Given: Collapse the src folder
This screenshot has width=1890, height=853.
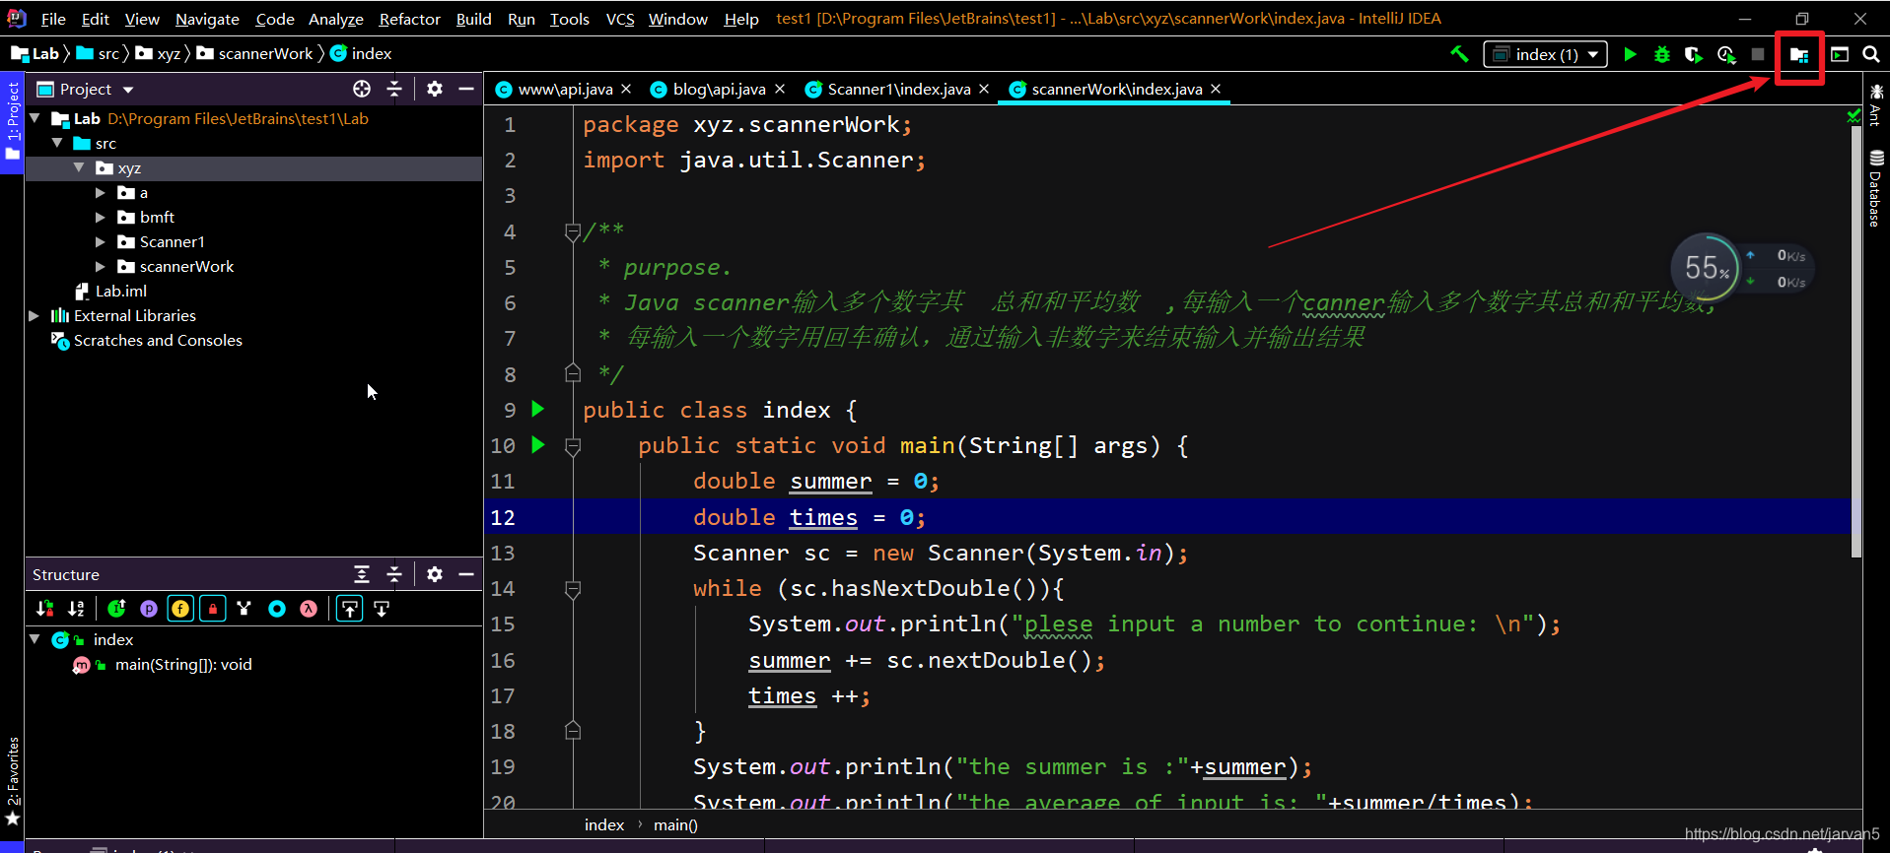Looking at the screenshot, I should 57,143.
